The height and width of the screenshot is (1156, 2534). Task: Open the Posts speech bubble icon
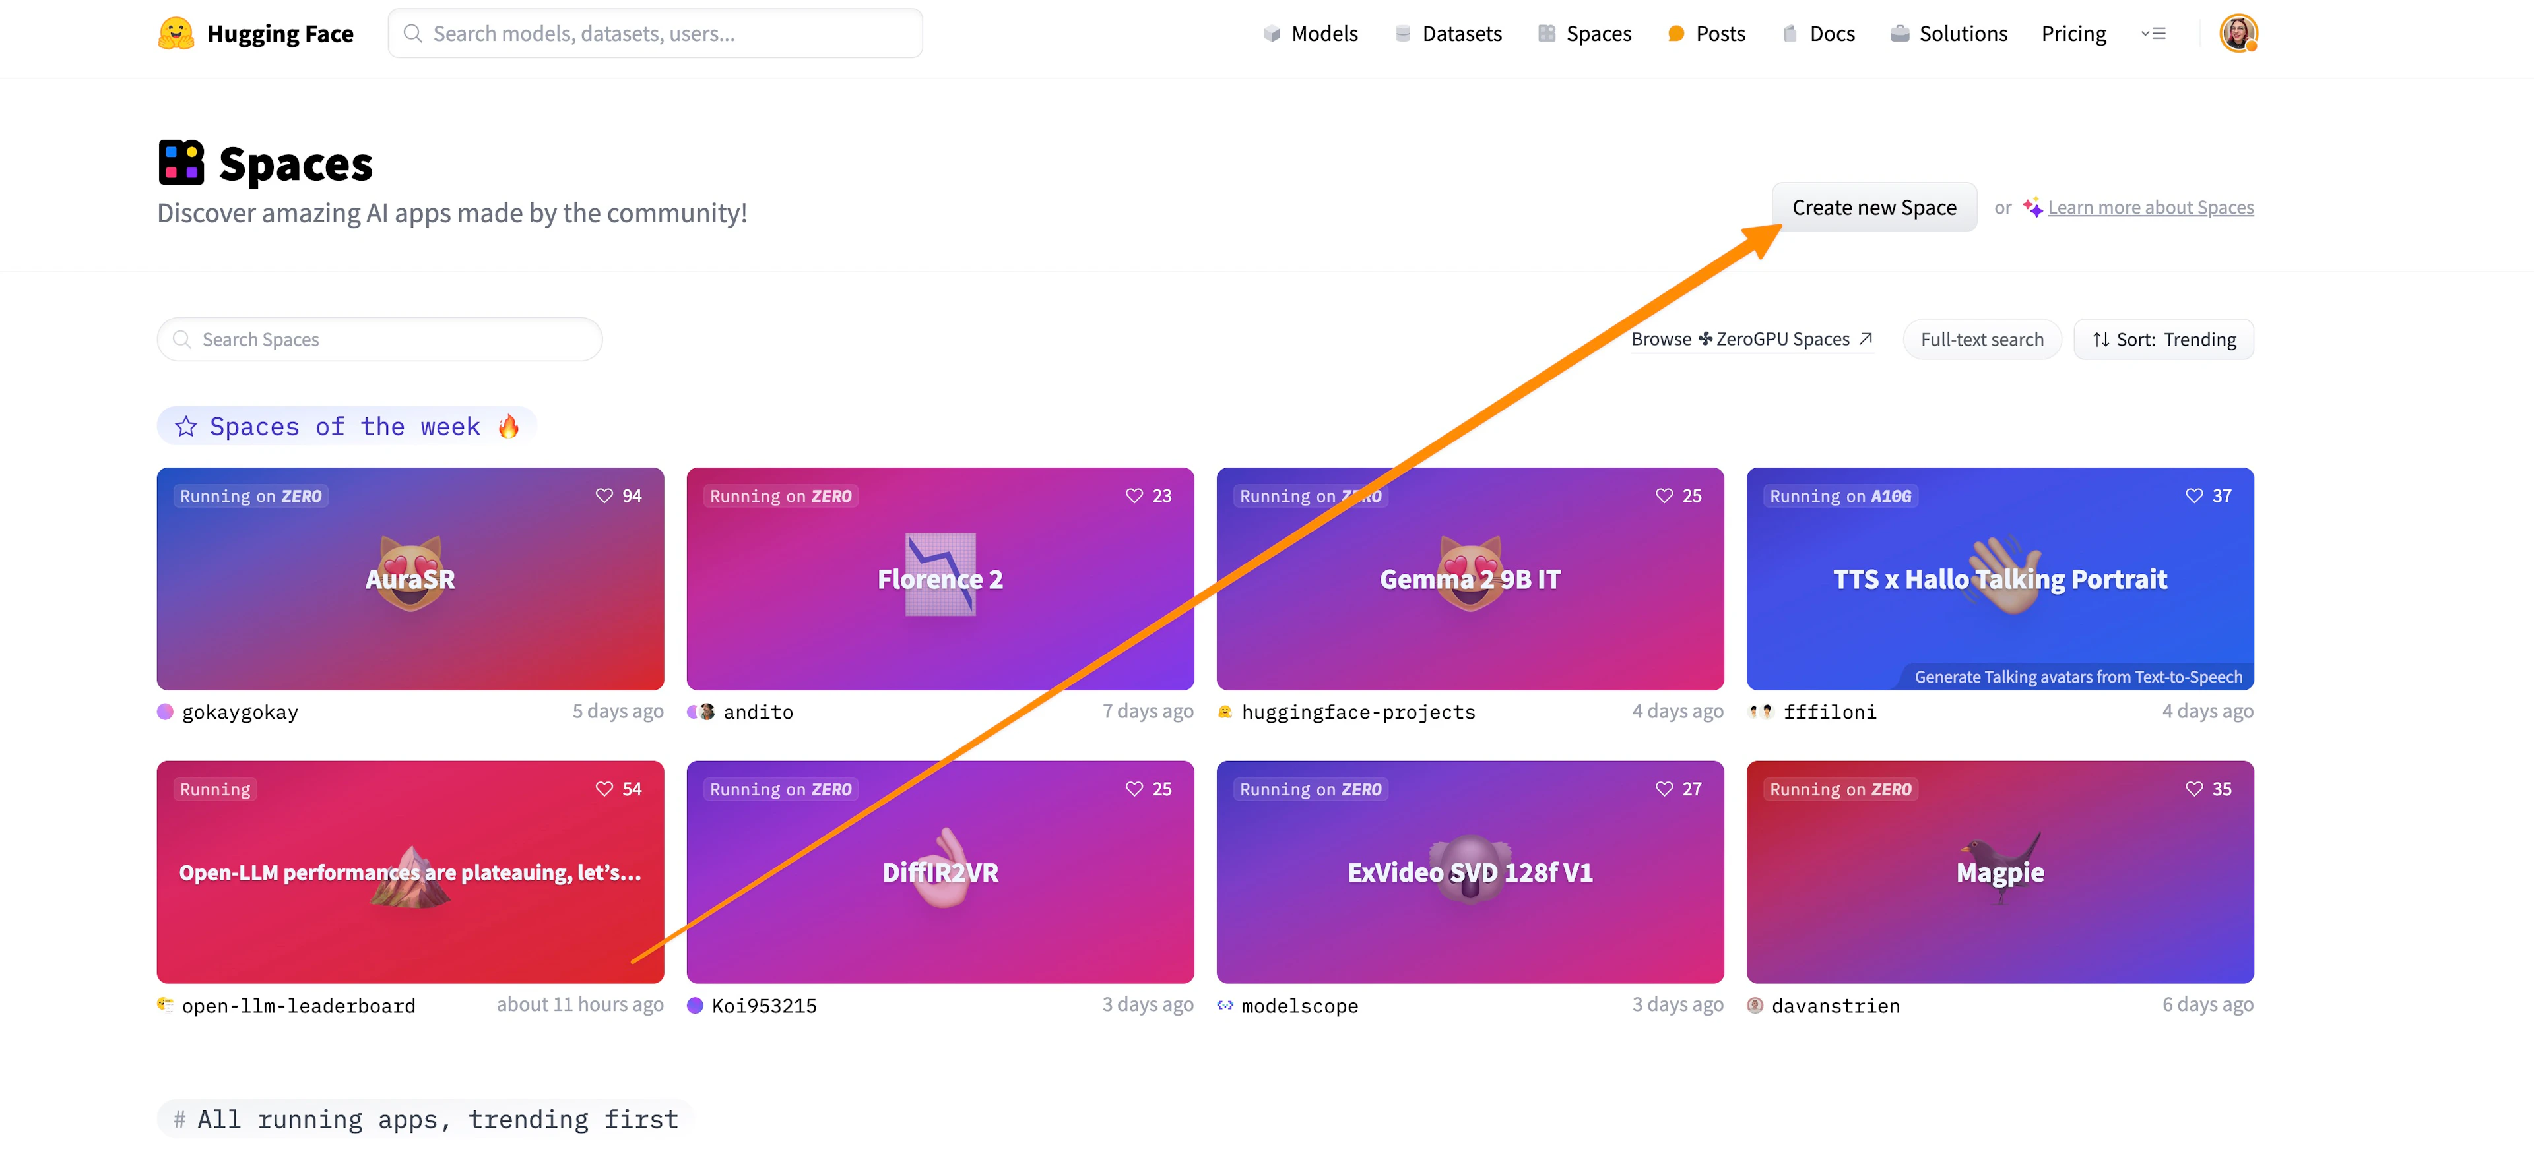click(1675, 32)
